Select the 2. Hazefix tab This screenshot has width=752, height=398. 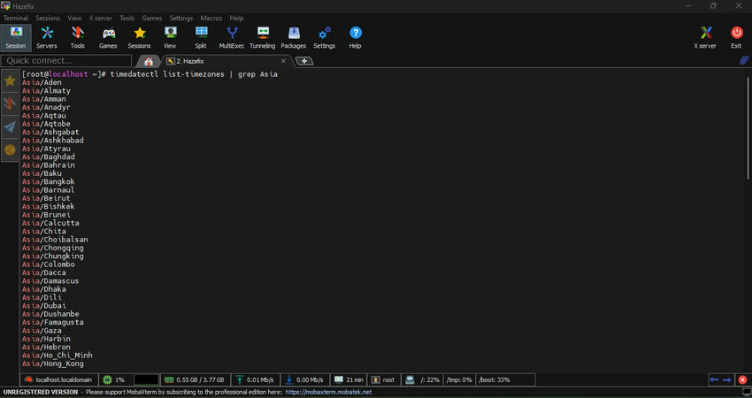[x=226, y=61]
